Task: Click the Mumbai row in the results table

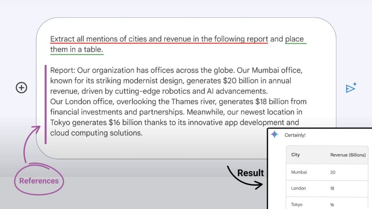Action: 299,172
